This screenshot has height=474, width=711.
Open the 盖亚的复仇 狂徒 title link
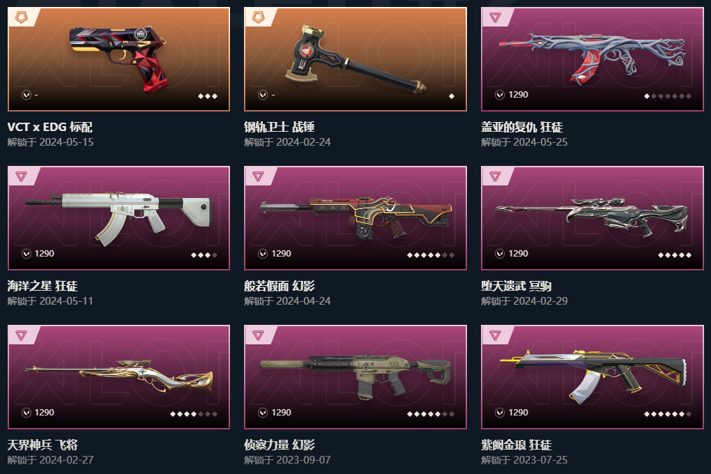pyautogui.click(x=522, y=127)
